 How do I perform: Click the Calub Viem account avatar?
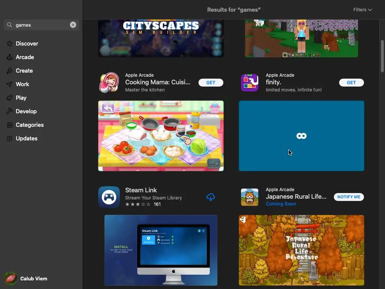[x=10, y=278]
